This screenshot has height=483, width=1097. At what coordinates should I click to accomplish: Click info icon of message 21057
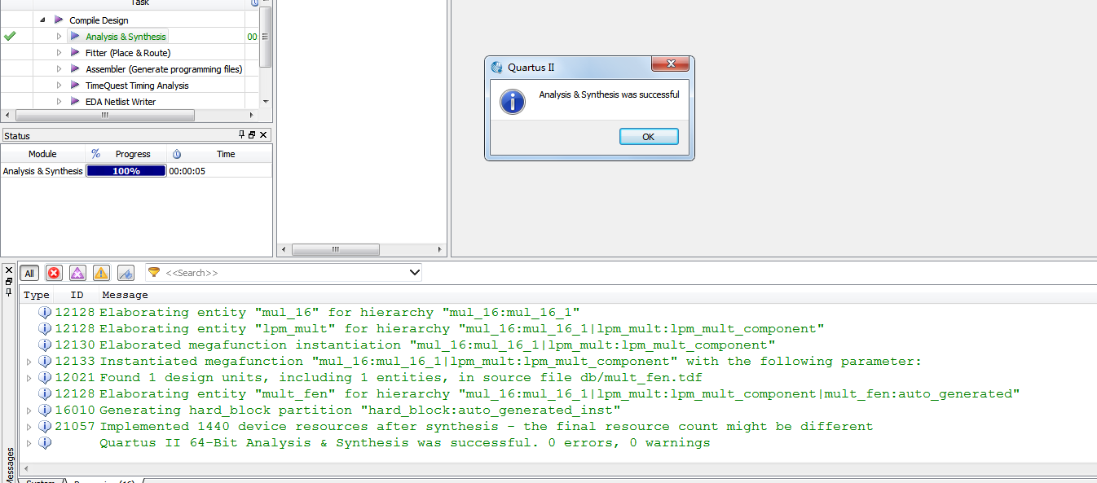[x=45, y=426]
